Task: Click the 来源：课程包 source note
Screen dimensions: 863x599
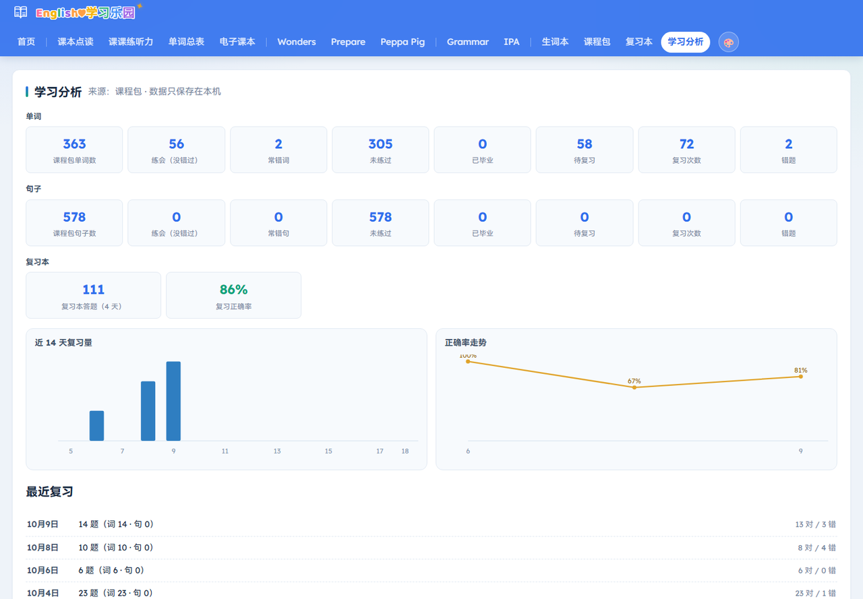Action: click(154, 92)
